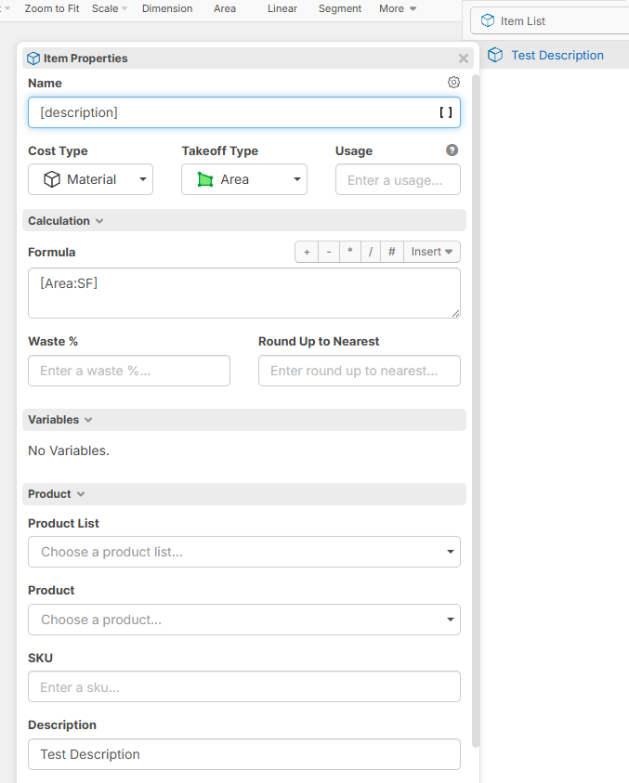This screenshot has width=629, height=783.
Task: Click the plus operator formula button
Action: (x=307, y=252)
